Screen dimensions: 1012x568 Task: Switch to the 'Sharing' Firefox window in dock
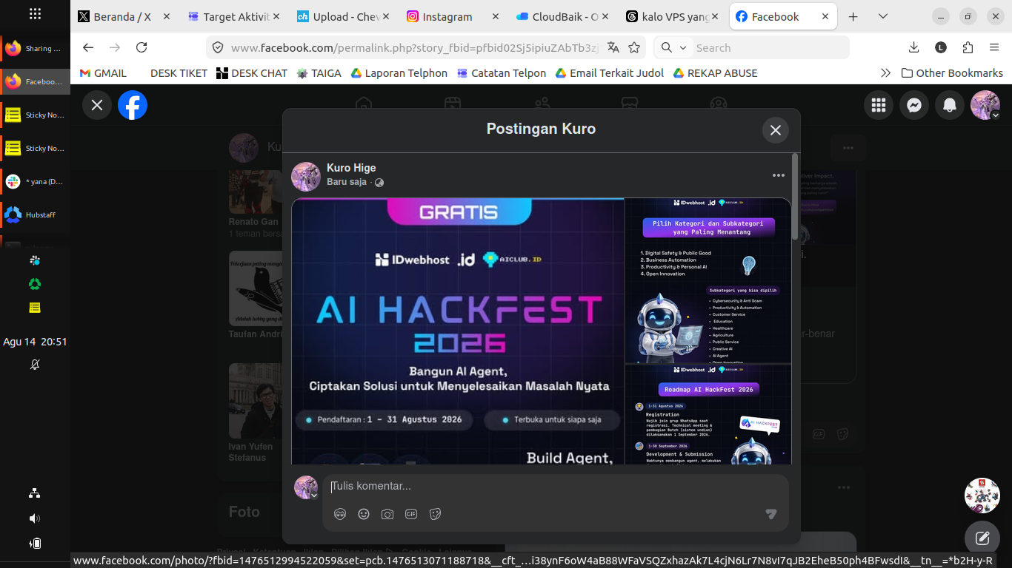35,49
